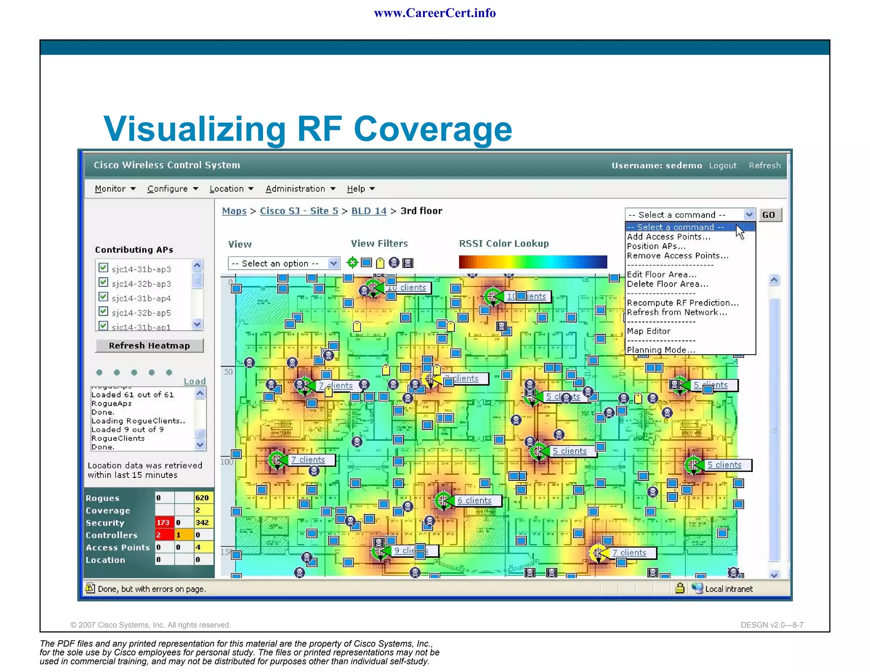Click the Load link

(x=195, y=381)
